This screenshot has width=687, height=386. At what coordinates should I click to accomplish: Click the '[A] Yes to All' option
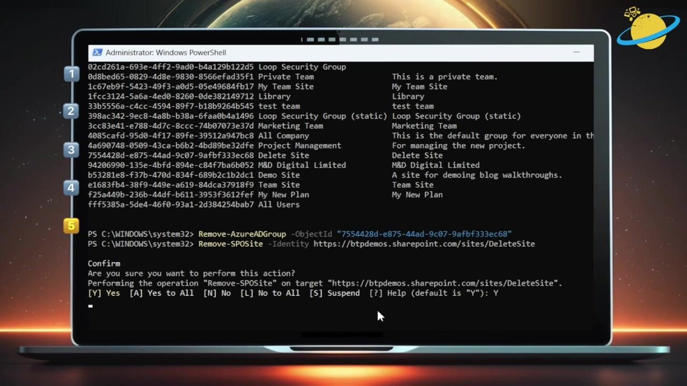click(x=162, y=293)
